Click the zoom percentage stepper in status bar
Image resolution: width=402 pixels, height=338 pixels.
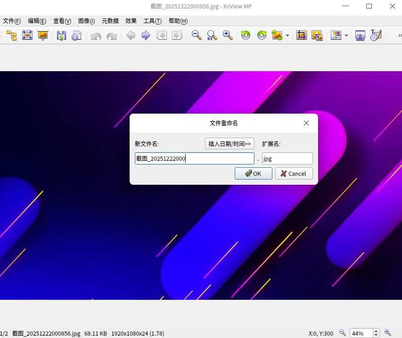[376, 333]
